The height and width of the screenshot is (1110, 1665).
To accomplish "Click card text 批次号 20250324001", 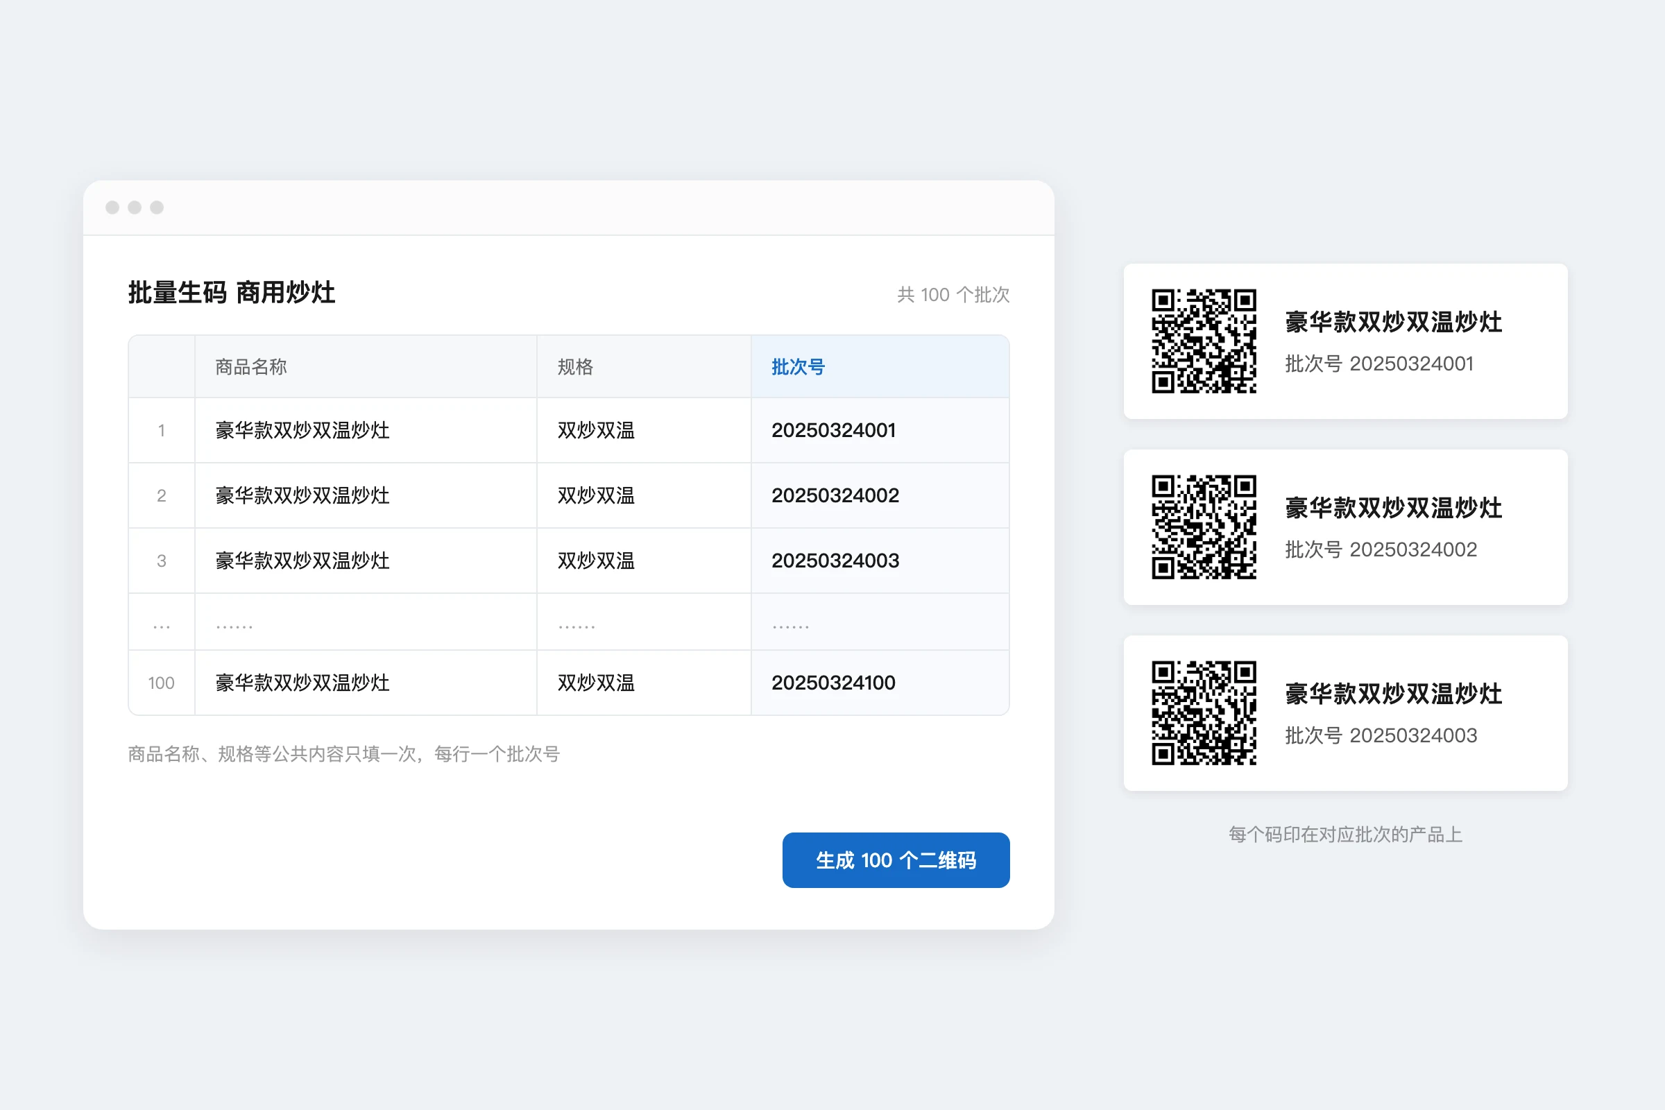I will point(1379,364).
